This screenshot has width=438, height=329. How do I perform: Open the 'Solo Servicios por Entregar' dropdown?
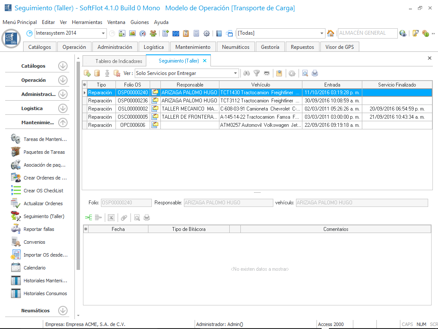[236, 73]
